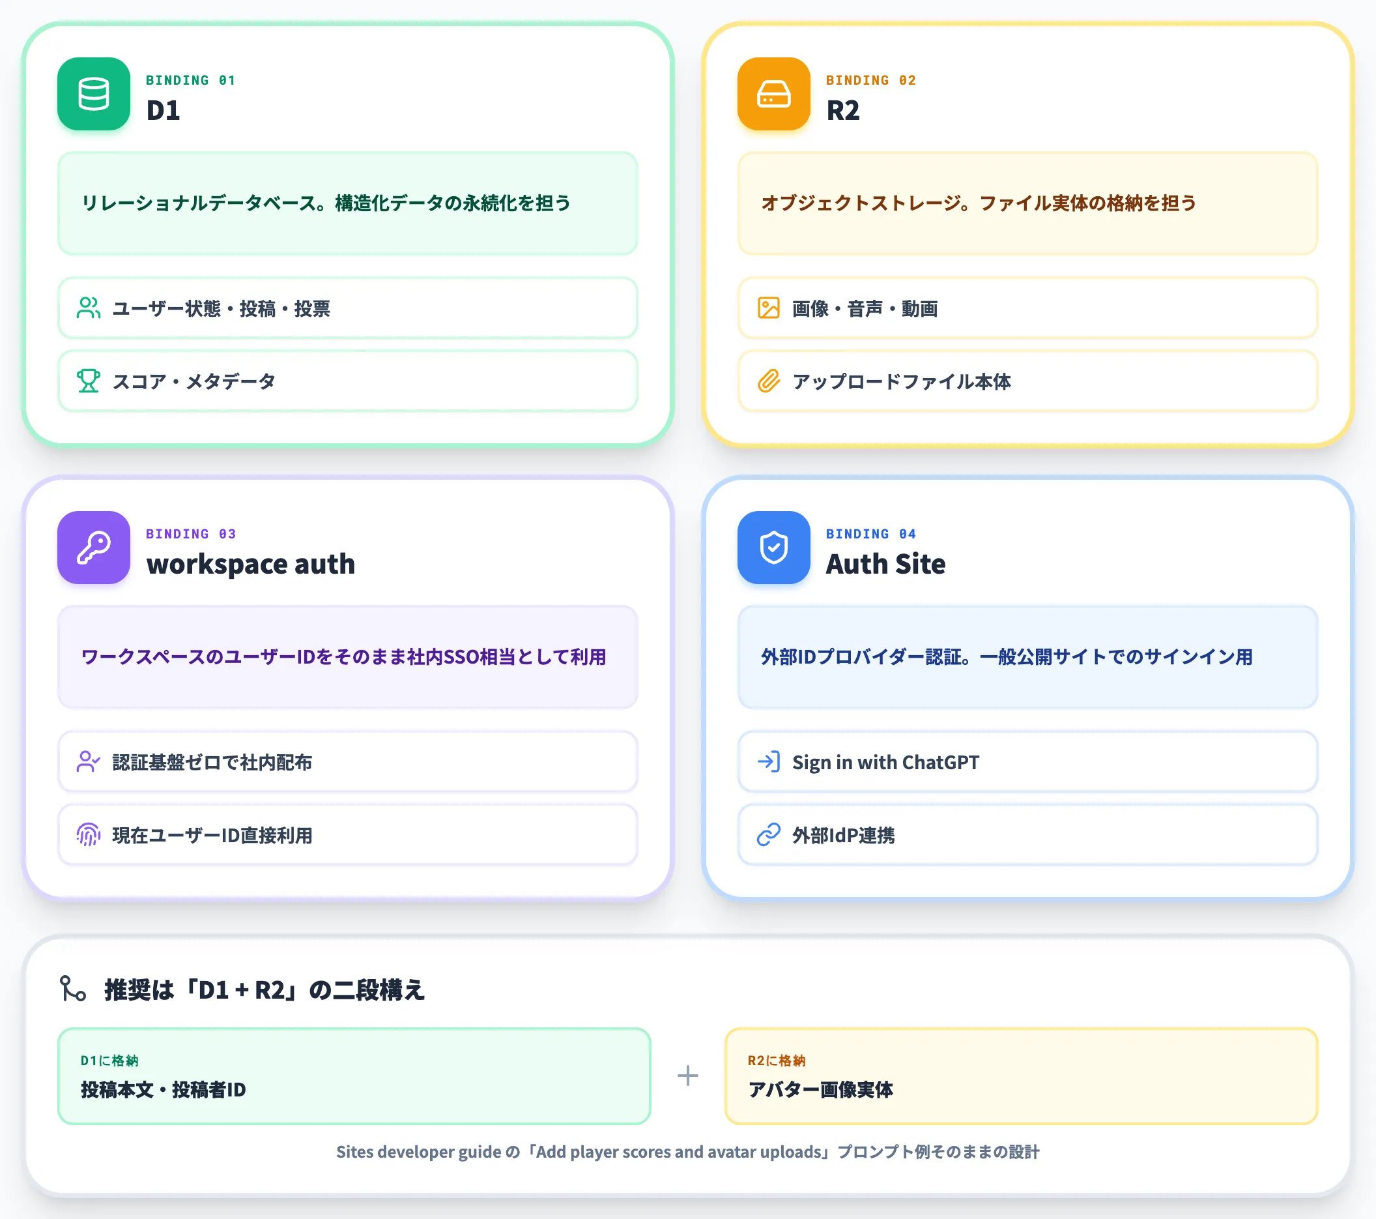The height and width of the screenshot is (1219, 1376).
Task: Click Sign in with ChatGPT
Action: (x=1027, y=761)
